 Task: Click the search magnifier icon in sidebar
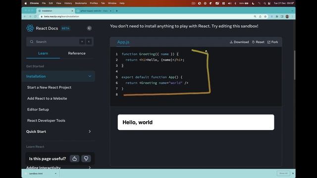coord(32,42)
